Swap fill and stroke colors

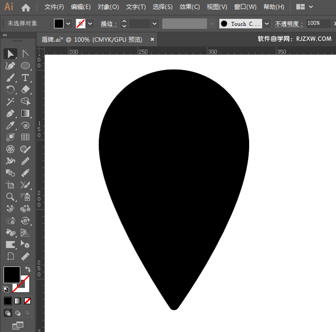[x=28, y=269]
